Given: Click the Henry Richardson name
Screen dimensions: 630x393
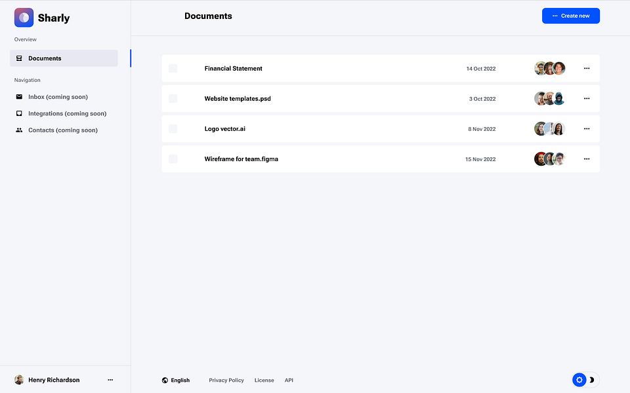Looking at the screenshot, I should tap(54, 380).
